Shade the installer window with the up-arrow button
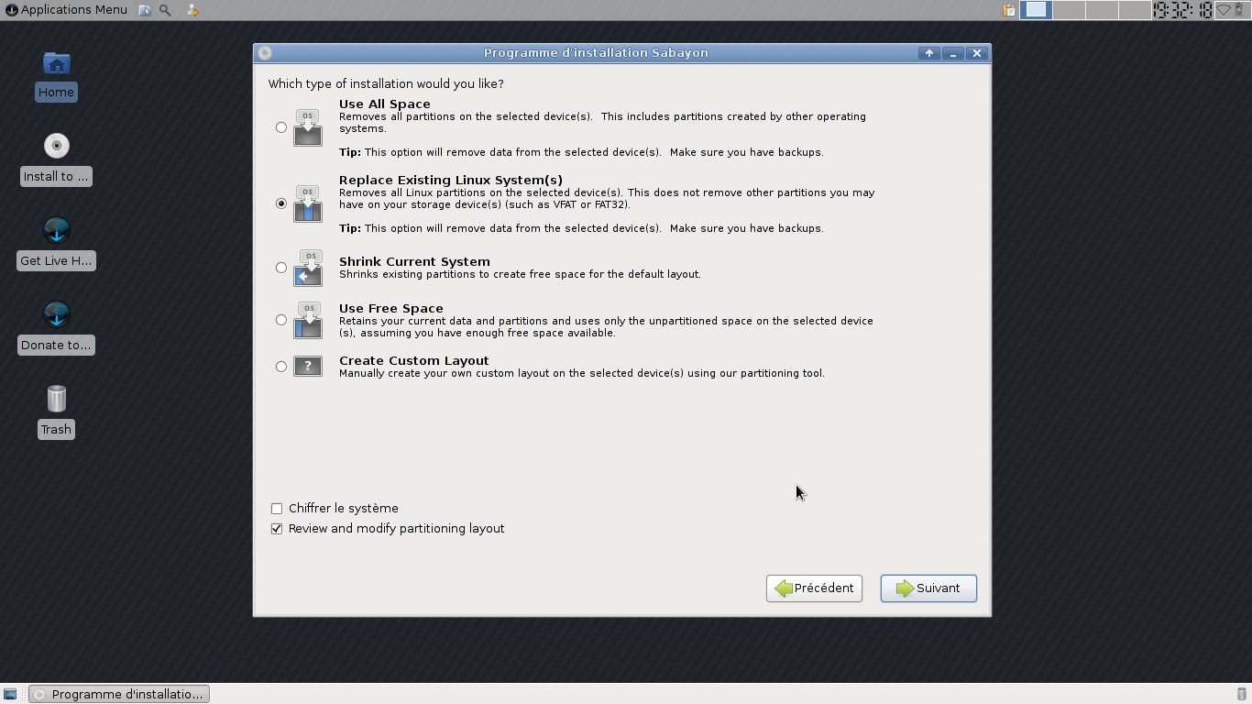 click(x=929, y=53)
